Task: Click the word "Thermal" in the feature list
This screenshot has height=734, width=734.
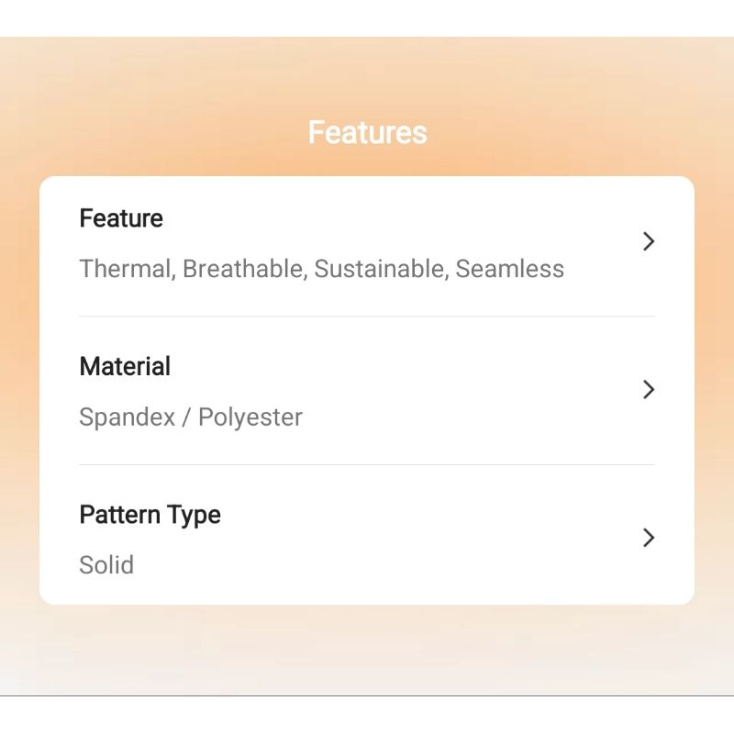Action: [126, 269]
